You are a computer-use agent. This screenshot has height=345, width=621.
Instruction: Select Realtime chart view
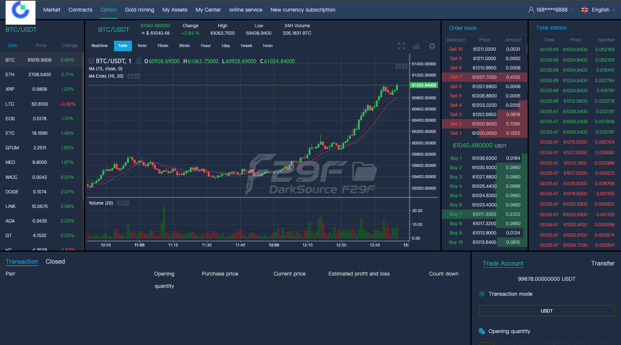coord(99,46)
